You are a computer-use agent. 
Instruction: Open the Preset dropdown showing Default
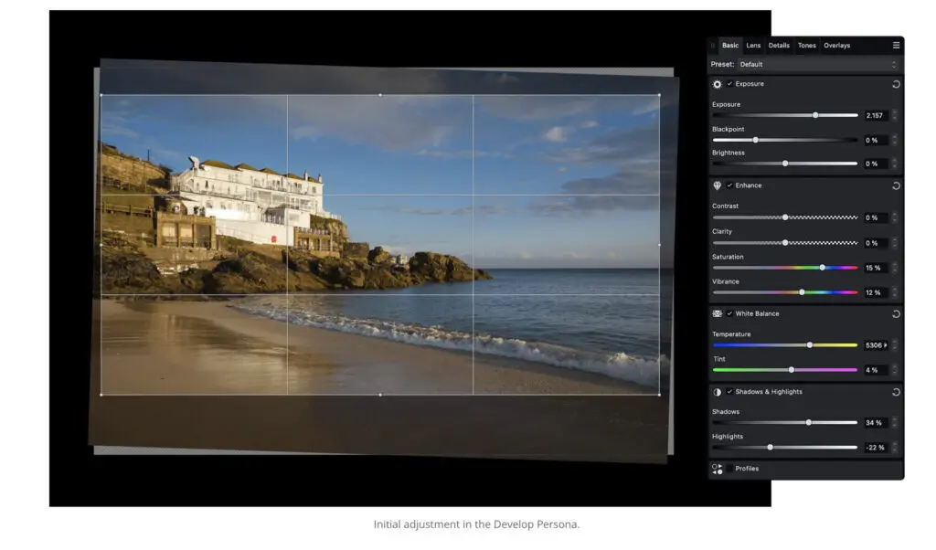click(x=818, y=64)
